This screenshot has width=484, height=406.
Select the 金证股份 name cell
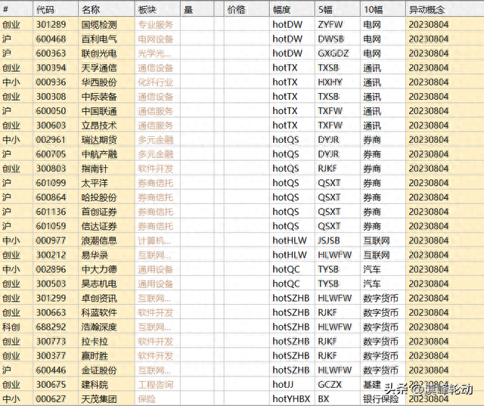pyautogui.click(x=99, y=370)
